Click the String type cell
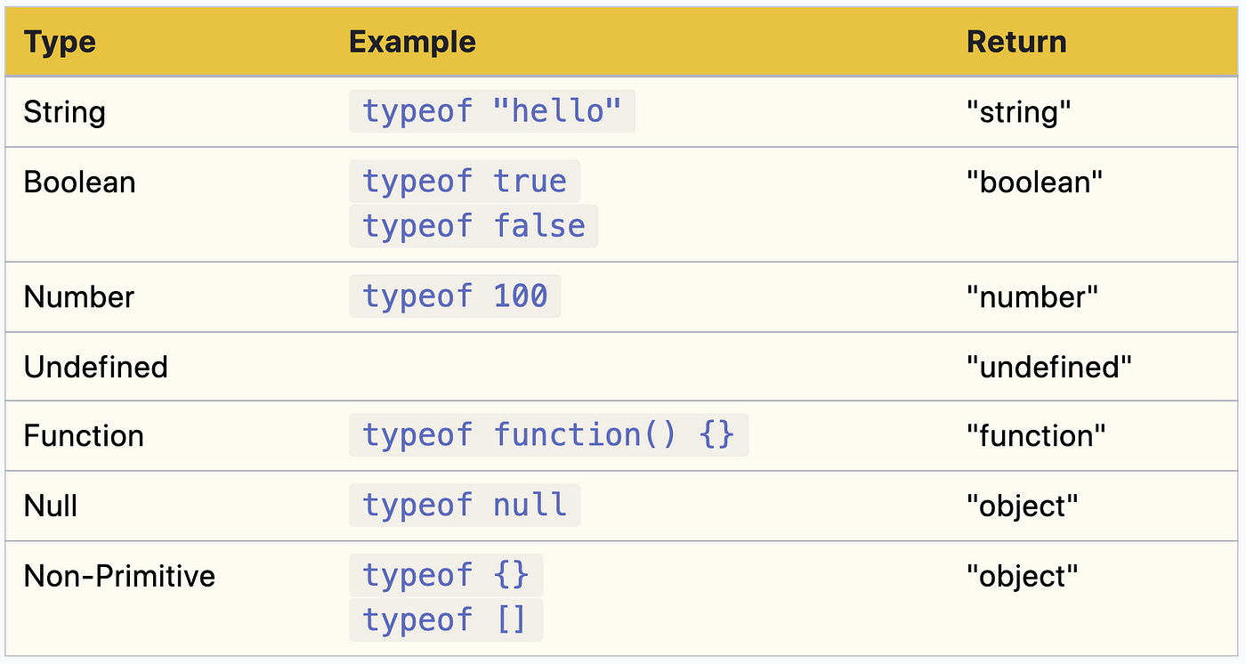1246x664 pixels. point(64,112)
